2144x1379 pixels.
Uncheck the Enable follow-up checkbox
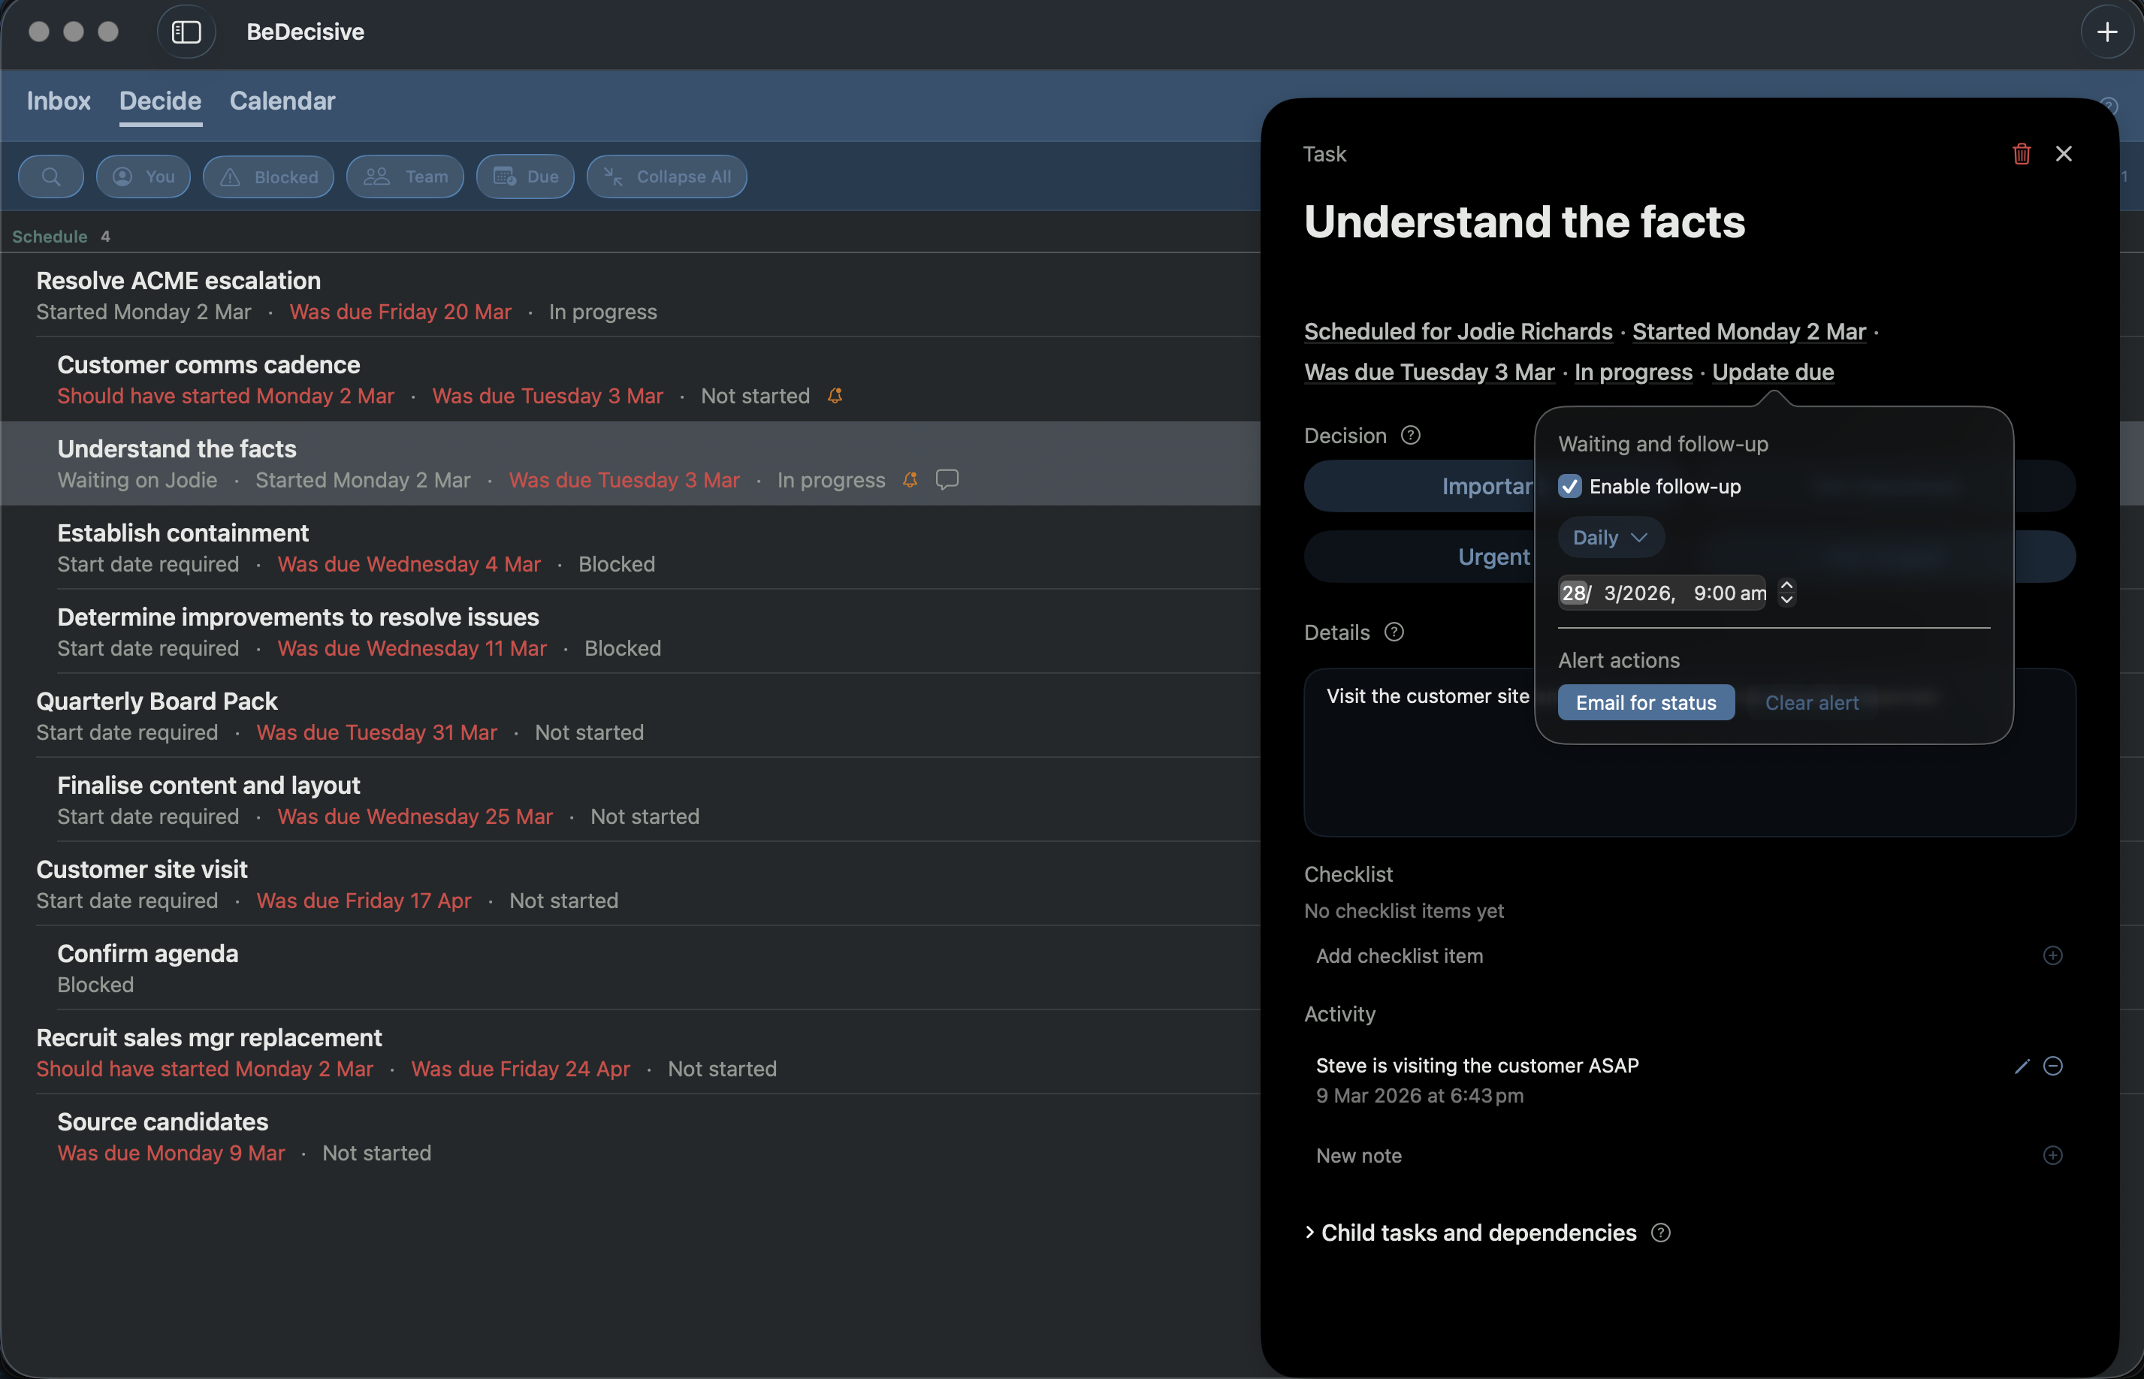(1569, 486)
